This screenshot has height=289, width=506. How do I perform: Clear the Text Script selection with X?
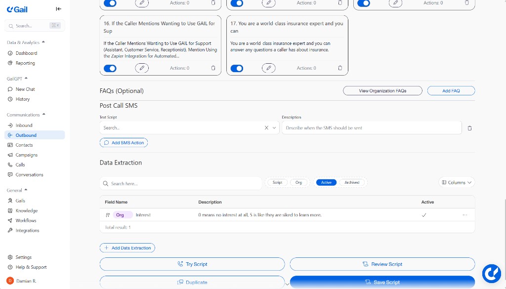(x=266, y=128)
